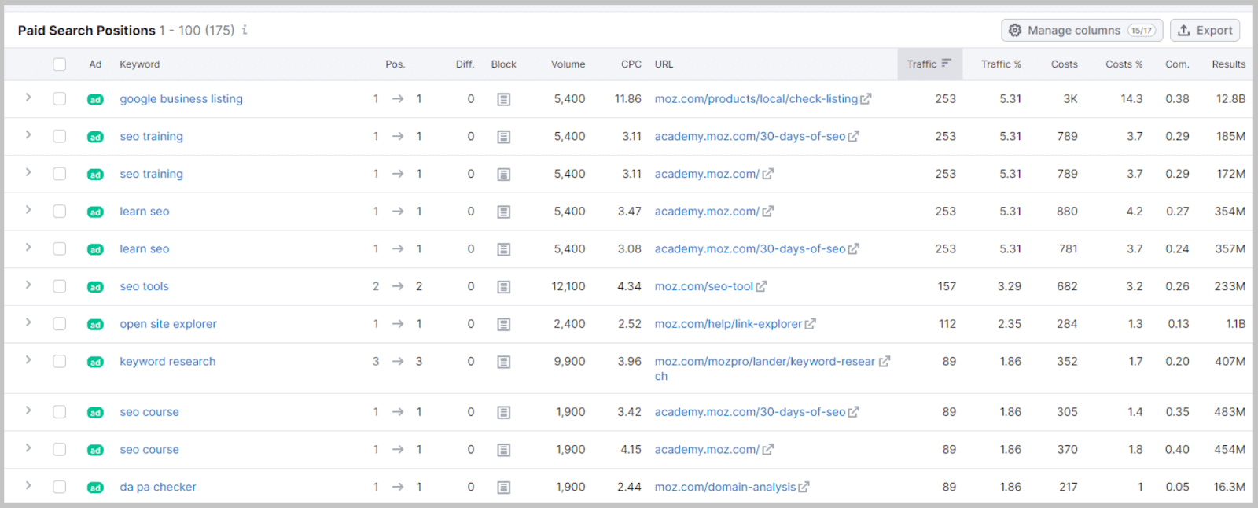Open the seo tools keyword link
The image size is (1258, 508).
coord(144,286)
